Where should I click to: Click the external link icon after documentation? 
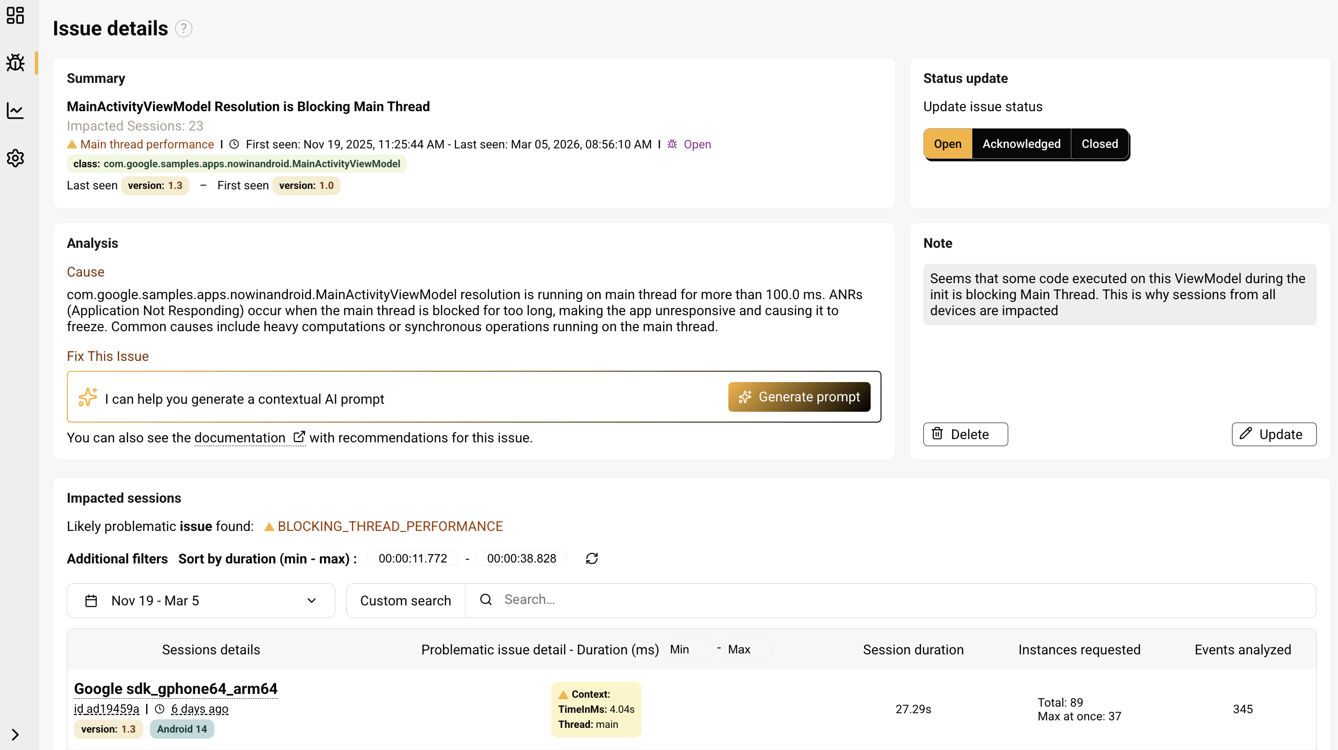(299, 437)
